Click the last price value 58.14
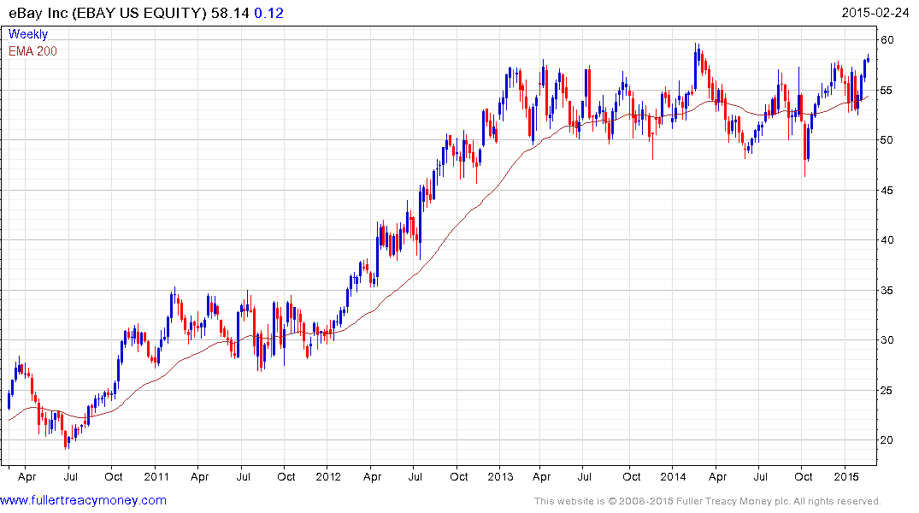The height and width of the screenshot is (513, 919). click(230, 13)
